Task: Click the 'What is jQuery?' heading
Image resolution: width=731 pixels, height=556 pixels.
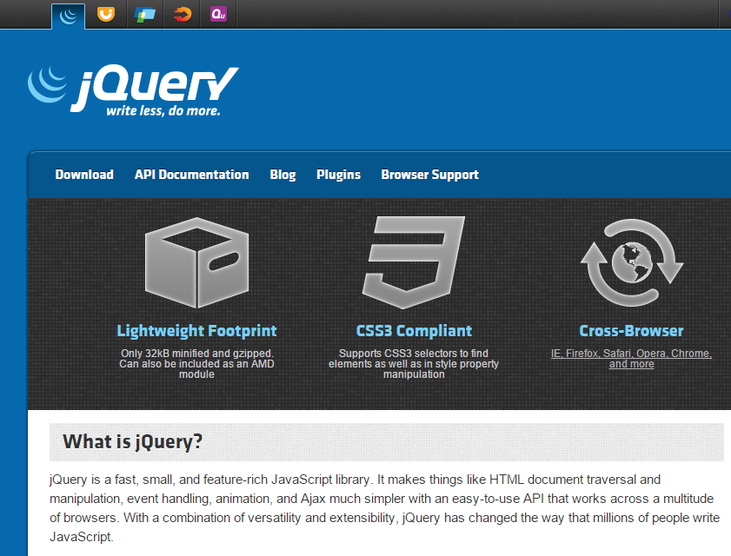Action: click(133, 441)
